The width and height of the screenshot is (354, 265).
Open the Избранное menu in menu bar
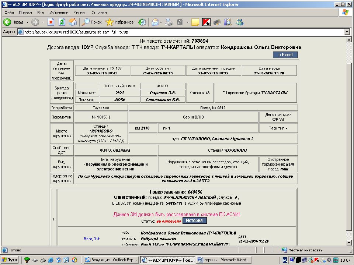(59, 13)
